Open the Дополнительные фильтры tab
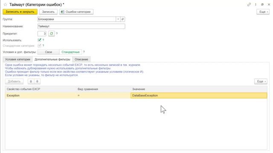This screenshot has width=273, height=153. point(52,59)
